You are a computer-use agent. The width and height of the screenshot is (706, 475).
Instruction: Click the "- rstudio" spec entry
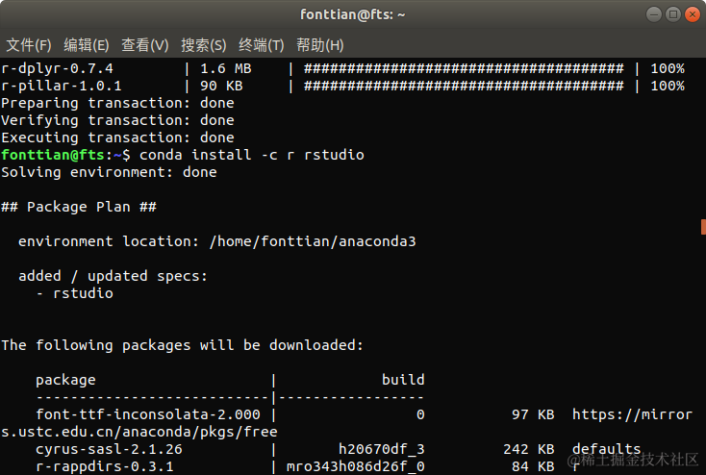pyautogui.click(x=75, y=293)
